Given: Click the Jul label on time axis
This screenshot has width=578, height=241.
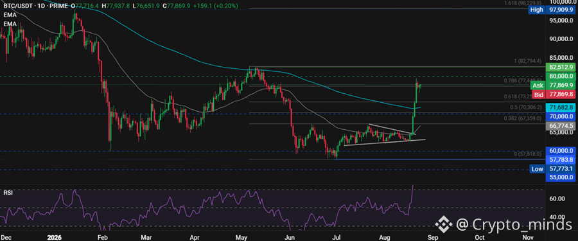Looking at the screenshot, I should tap(337, 237).
